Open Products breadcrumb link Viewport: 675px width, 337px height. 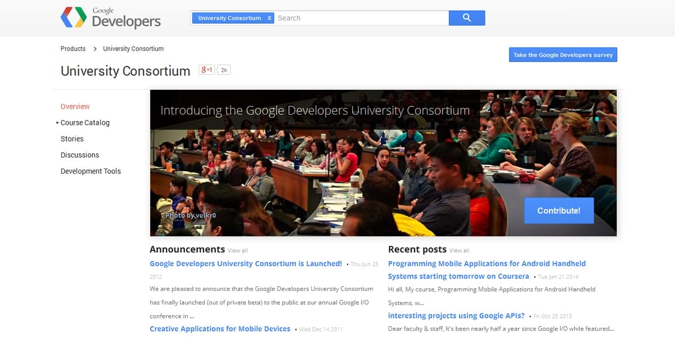coord(73,49)
